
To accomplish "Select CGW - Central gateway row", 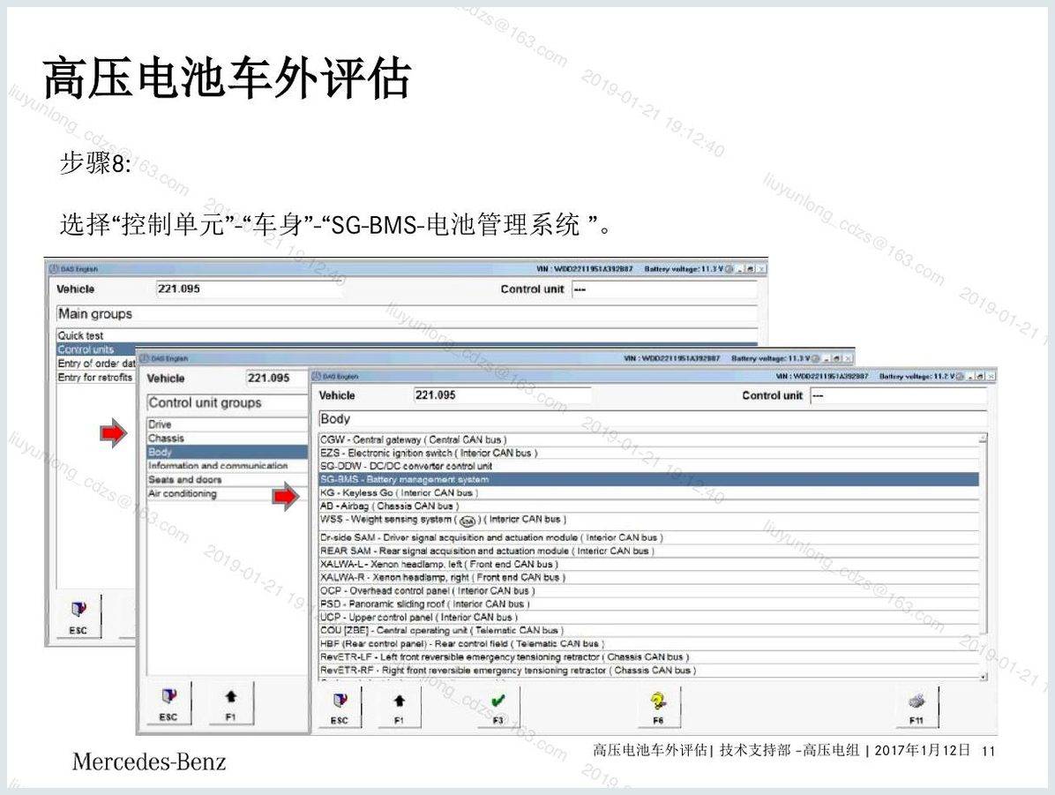I will [x=648, y=439].
